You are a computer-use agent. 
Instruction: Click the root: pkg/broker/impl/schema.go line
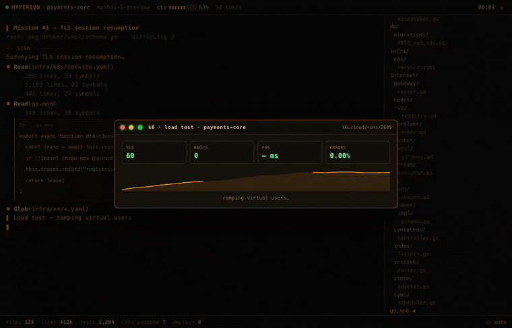pyautogui.click(x=62, y=37)
